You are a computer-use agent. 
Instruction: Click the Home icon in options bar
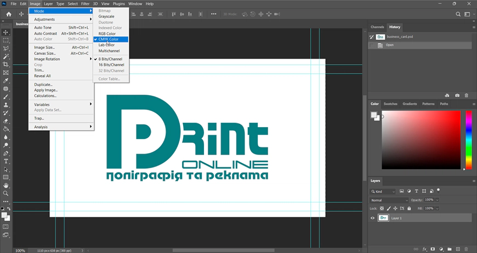click(9, 14)
